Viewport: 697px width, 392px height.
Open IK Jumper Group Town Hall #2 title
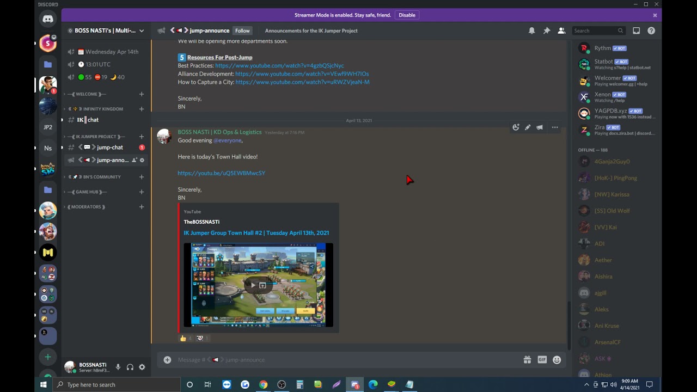256,233
